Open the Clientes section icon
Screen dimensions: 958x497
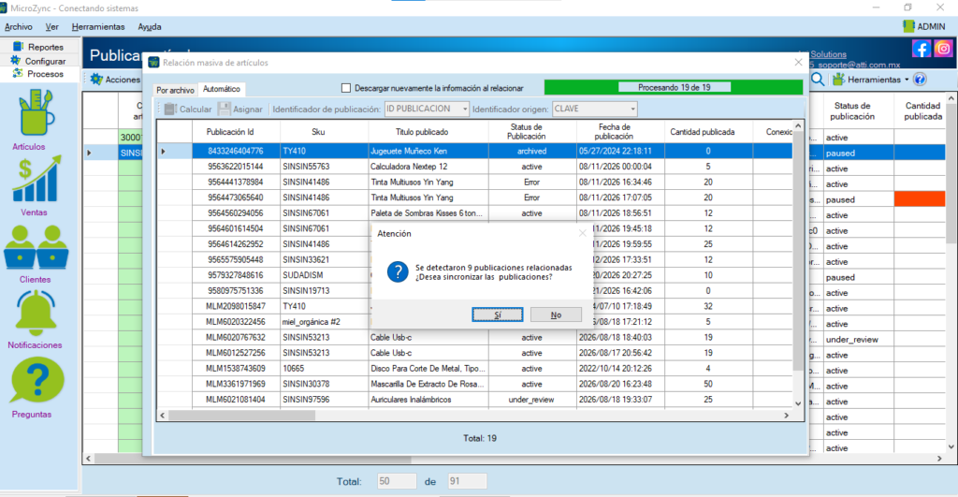(36, 247)
